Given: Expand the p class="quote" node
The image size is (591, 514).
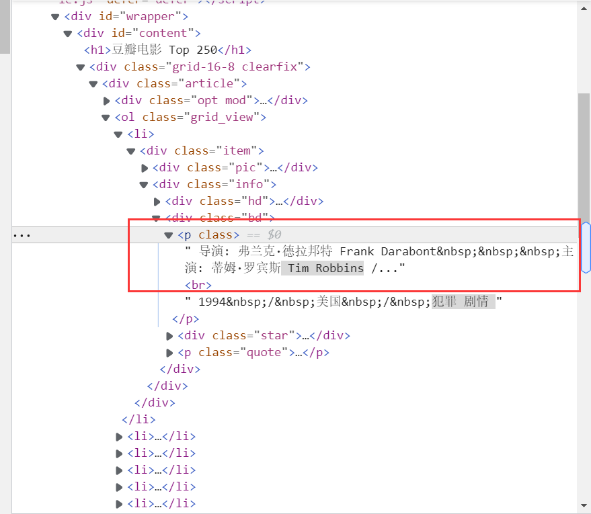Looking at the screenshot, I should (x=169, y=353).
